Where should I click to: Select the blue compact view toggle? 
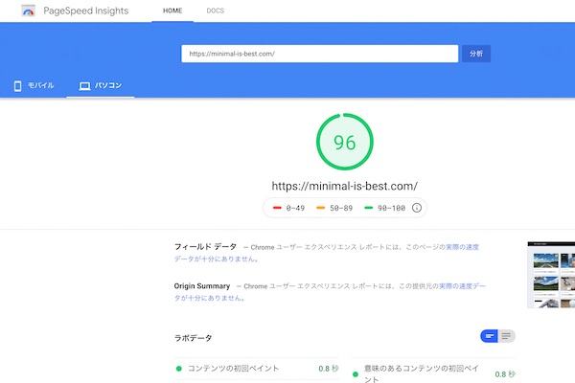pyautogui.click(x=489, y=336)
